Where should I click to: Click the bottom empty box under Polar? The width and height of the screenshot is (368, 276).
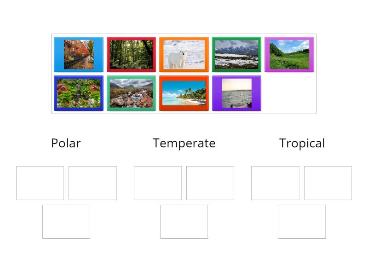[66, 221]
